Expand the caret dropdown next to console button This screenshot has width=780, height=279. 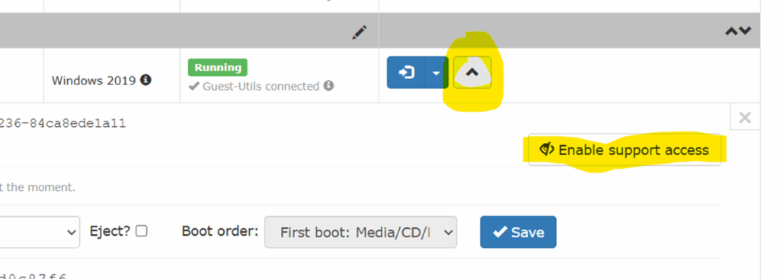pyautogui.click(x=436, y=73)
